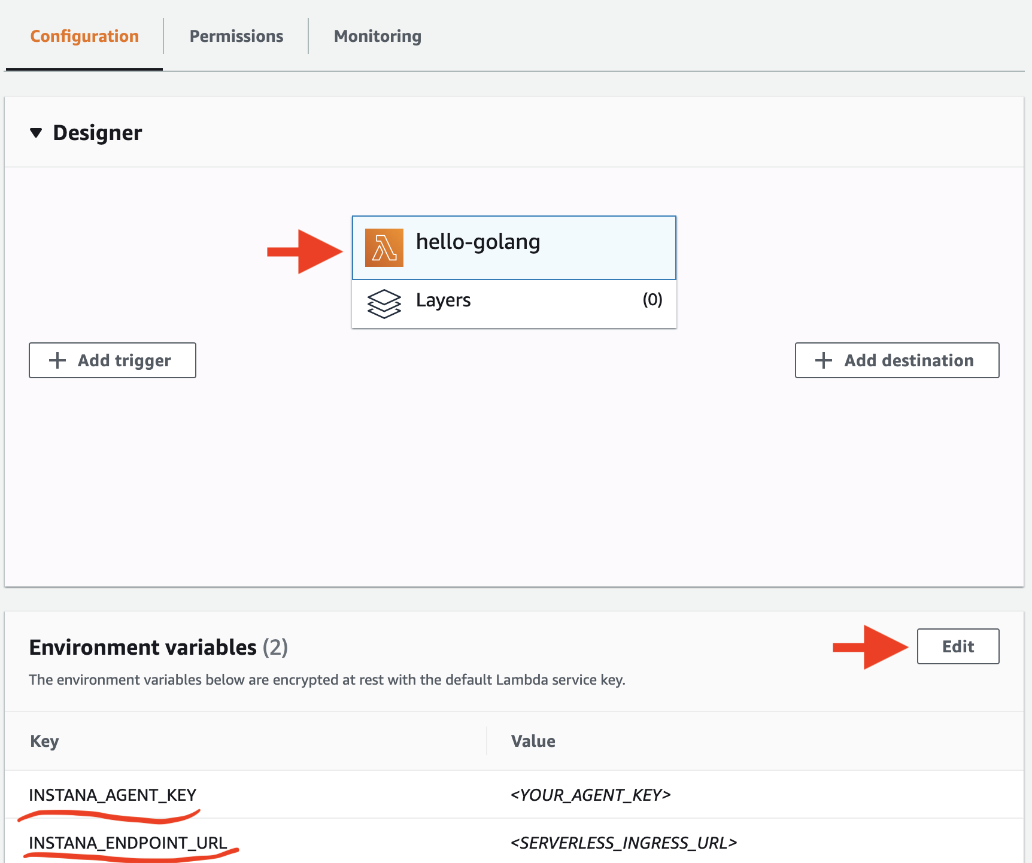Click the Add trigger button
This screenshot has width=1032, height=863.
pyautogui.click(x=112, y=360)
